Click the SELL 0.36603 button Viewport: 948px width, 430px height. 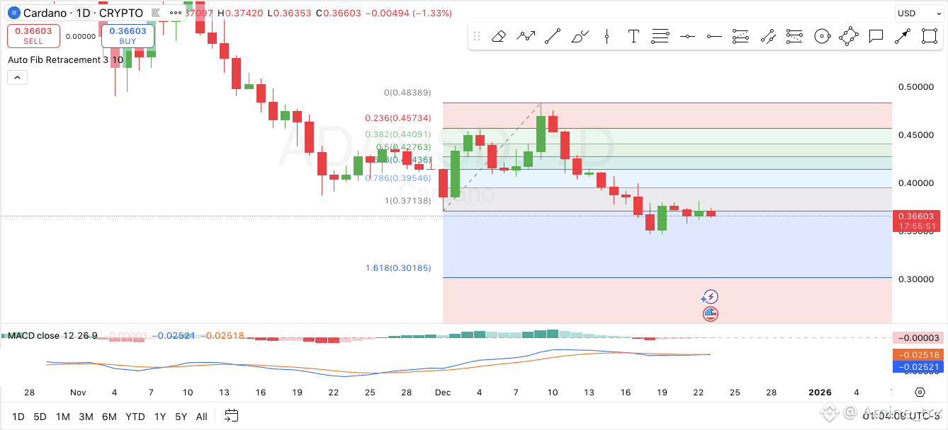click(x=33, y=35)
